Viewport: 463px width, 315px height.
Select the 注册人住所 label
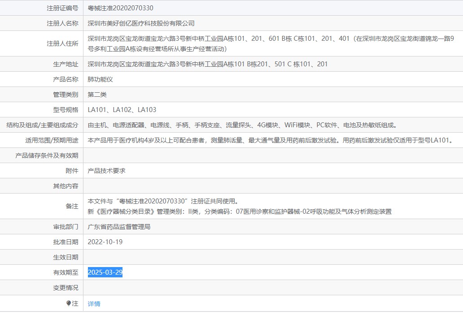point(62,43)
